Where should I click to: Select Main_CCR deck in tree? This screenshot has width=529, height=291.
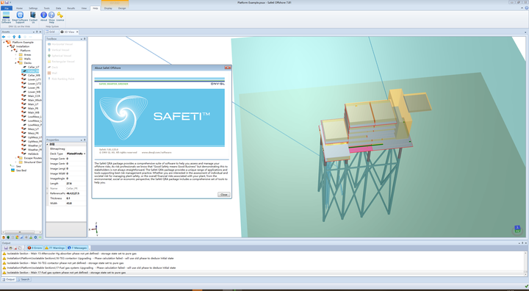click(34, 96)
